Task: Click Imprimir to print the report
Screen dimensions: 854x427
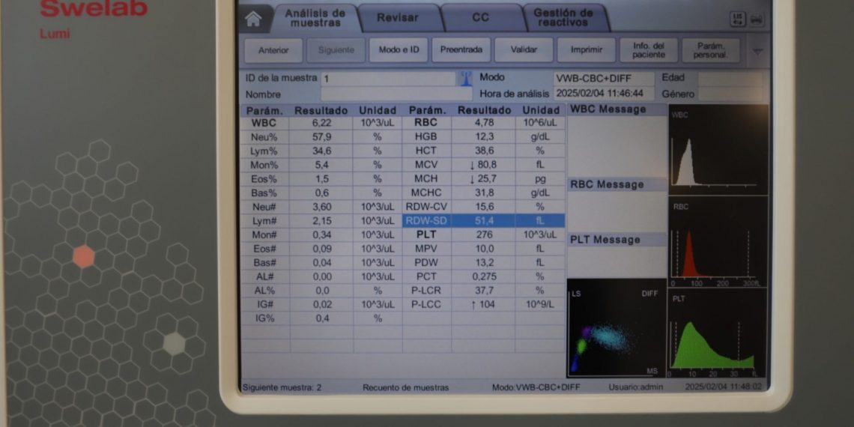Action: (586, 50)
